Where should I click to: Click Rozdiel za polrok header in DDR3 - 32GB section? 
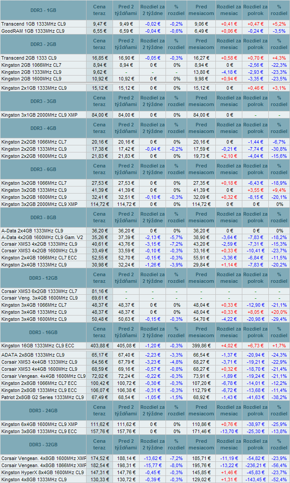[x=255, y=445]
